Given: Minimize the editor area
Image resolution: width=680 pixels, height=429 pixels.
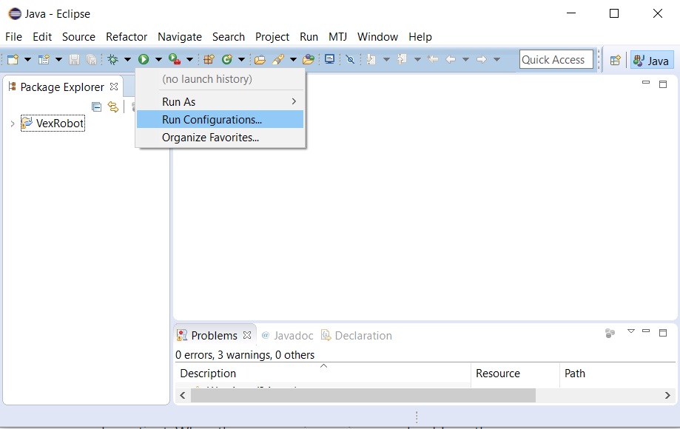Looking at the screenshot, I should pos(646,83).
